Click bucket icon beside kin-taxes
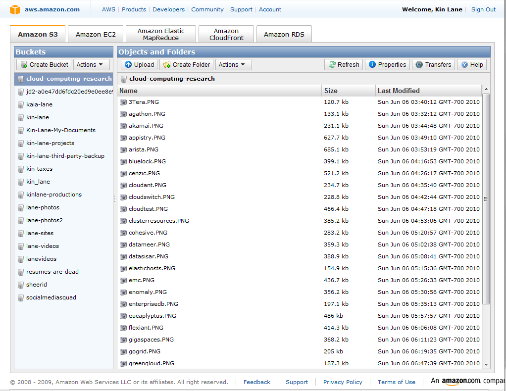This screenshot has height=391, width=506. click(21, 169)
